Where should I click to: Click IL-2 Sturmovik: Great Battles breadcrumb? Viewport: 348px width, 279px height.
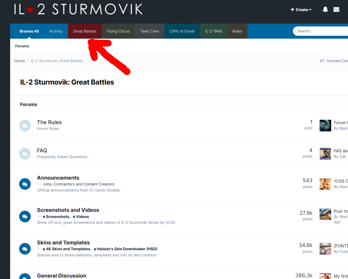(57, 61)
